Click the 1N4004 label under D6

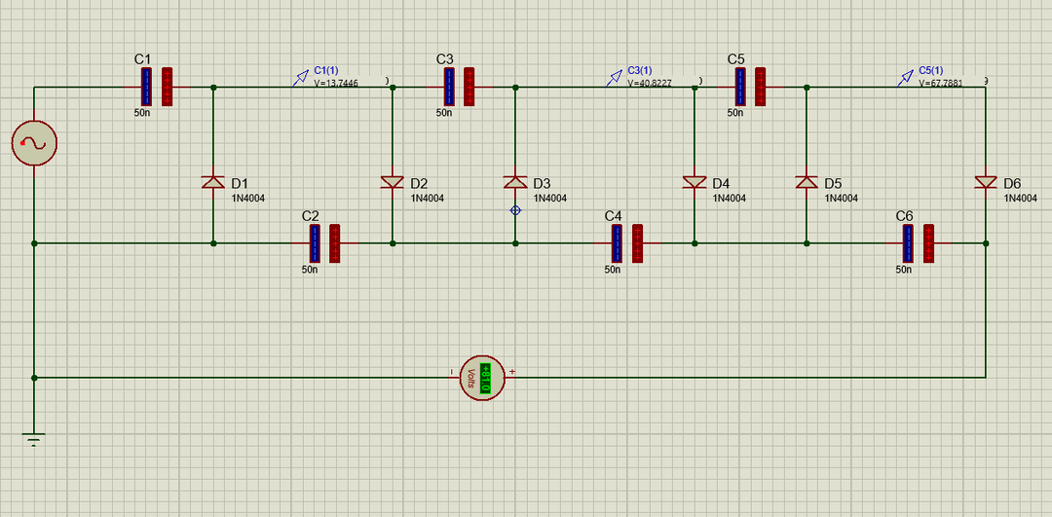tap(1021, 199)
